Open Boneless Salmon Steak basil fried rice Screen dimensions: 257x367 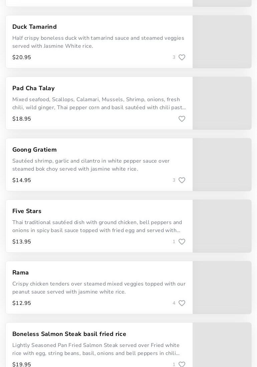69,334
